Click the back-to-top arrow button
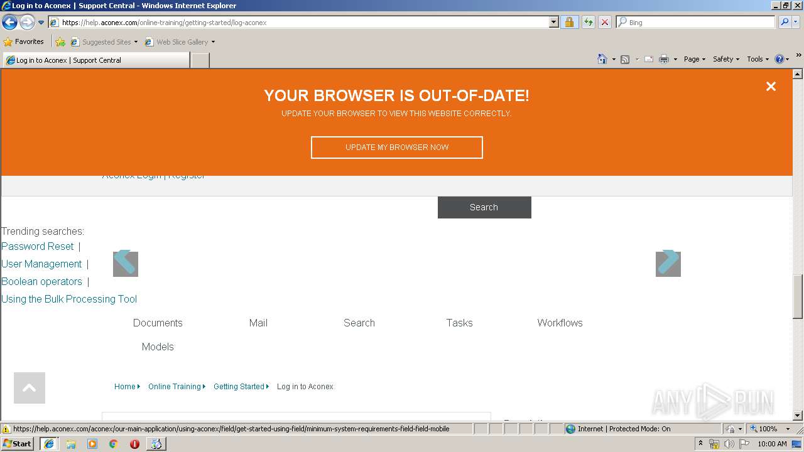Image resolution: width=804 pixels, height=452 pixels. pos(30,388)
